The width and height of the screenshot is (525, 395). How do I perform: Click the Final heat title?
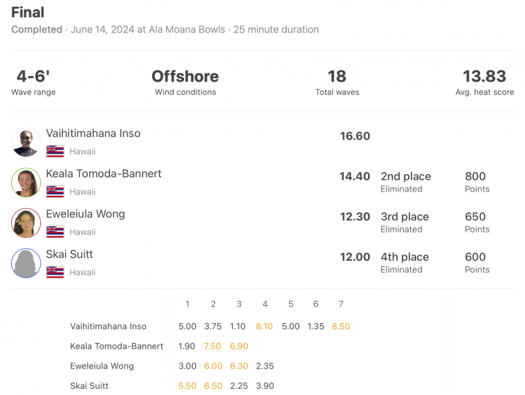coord(28,12)
